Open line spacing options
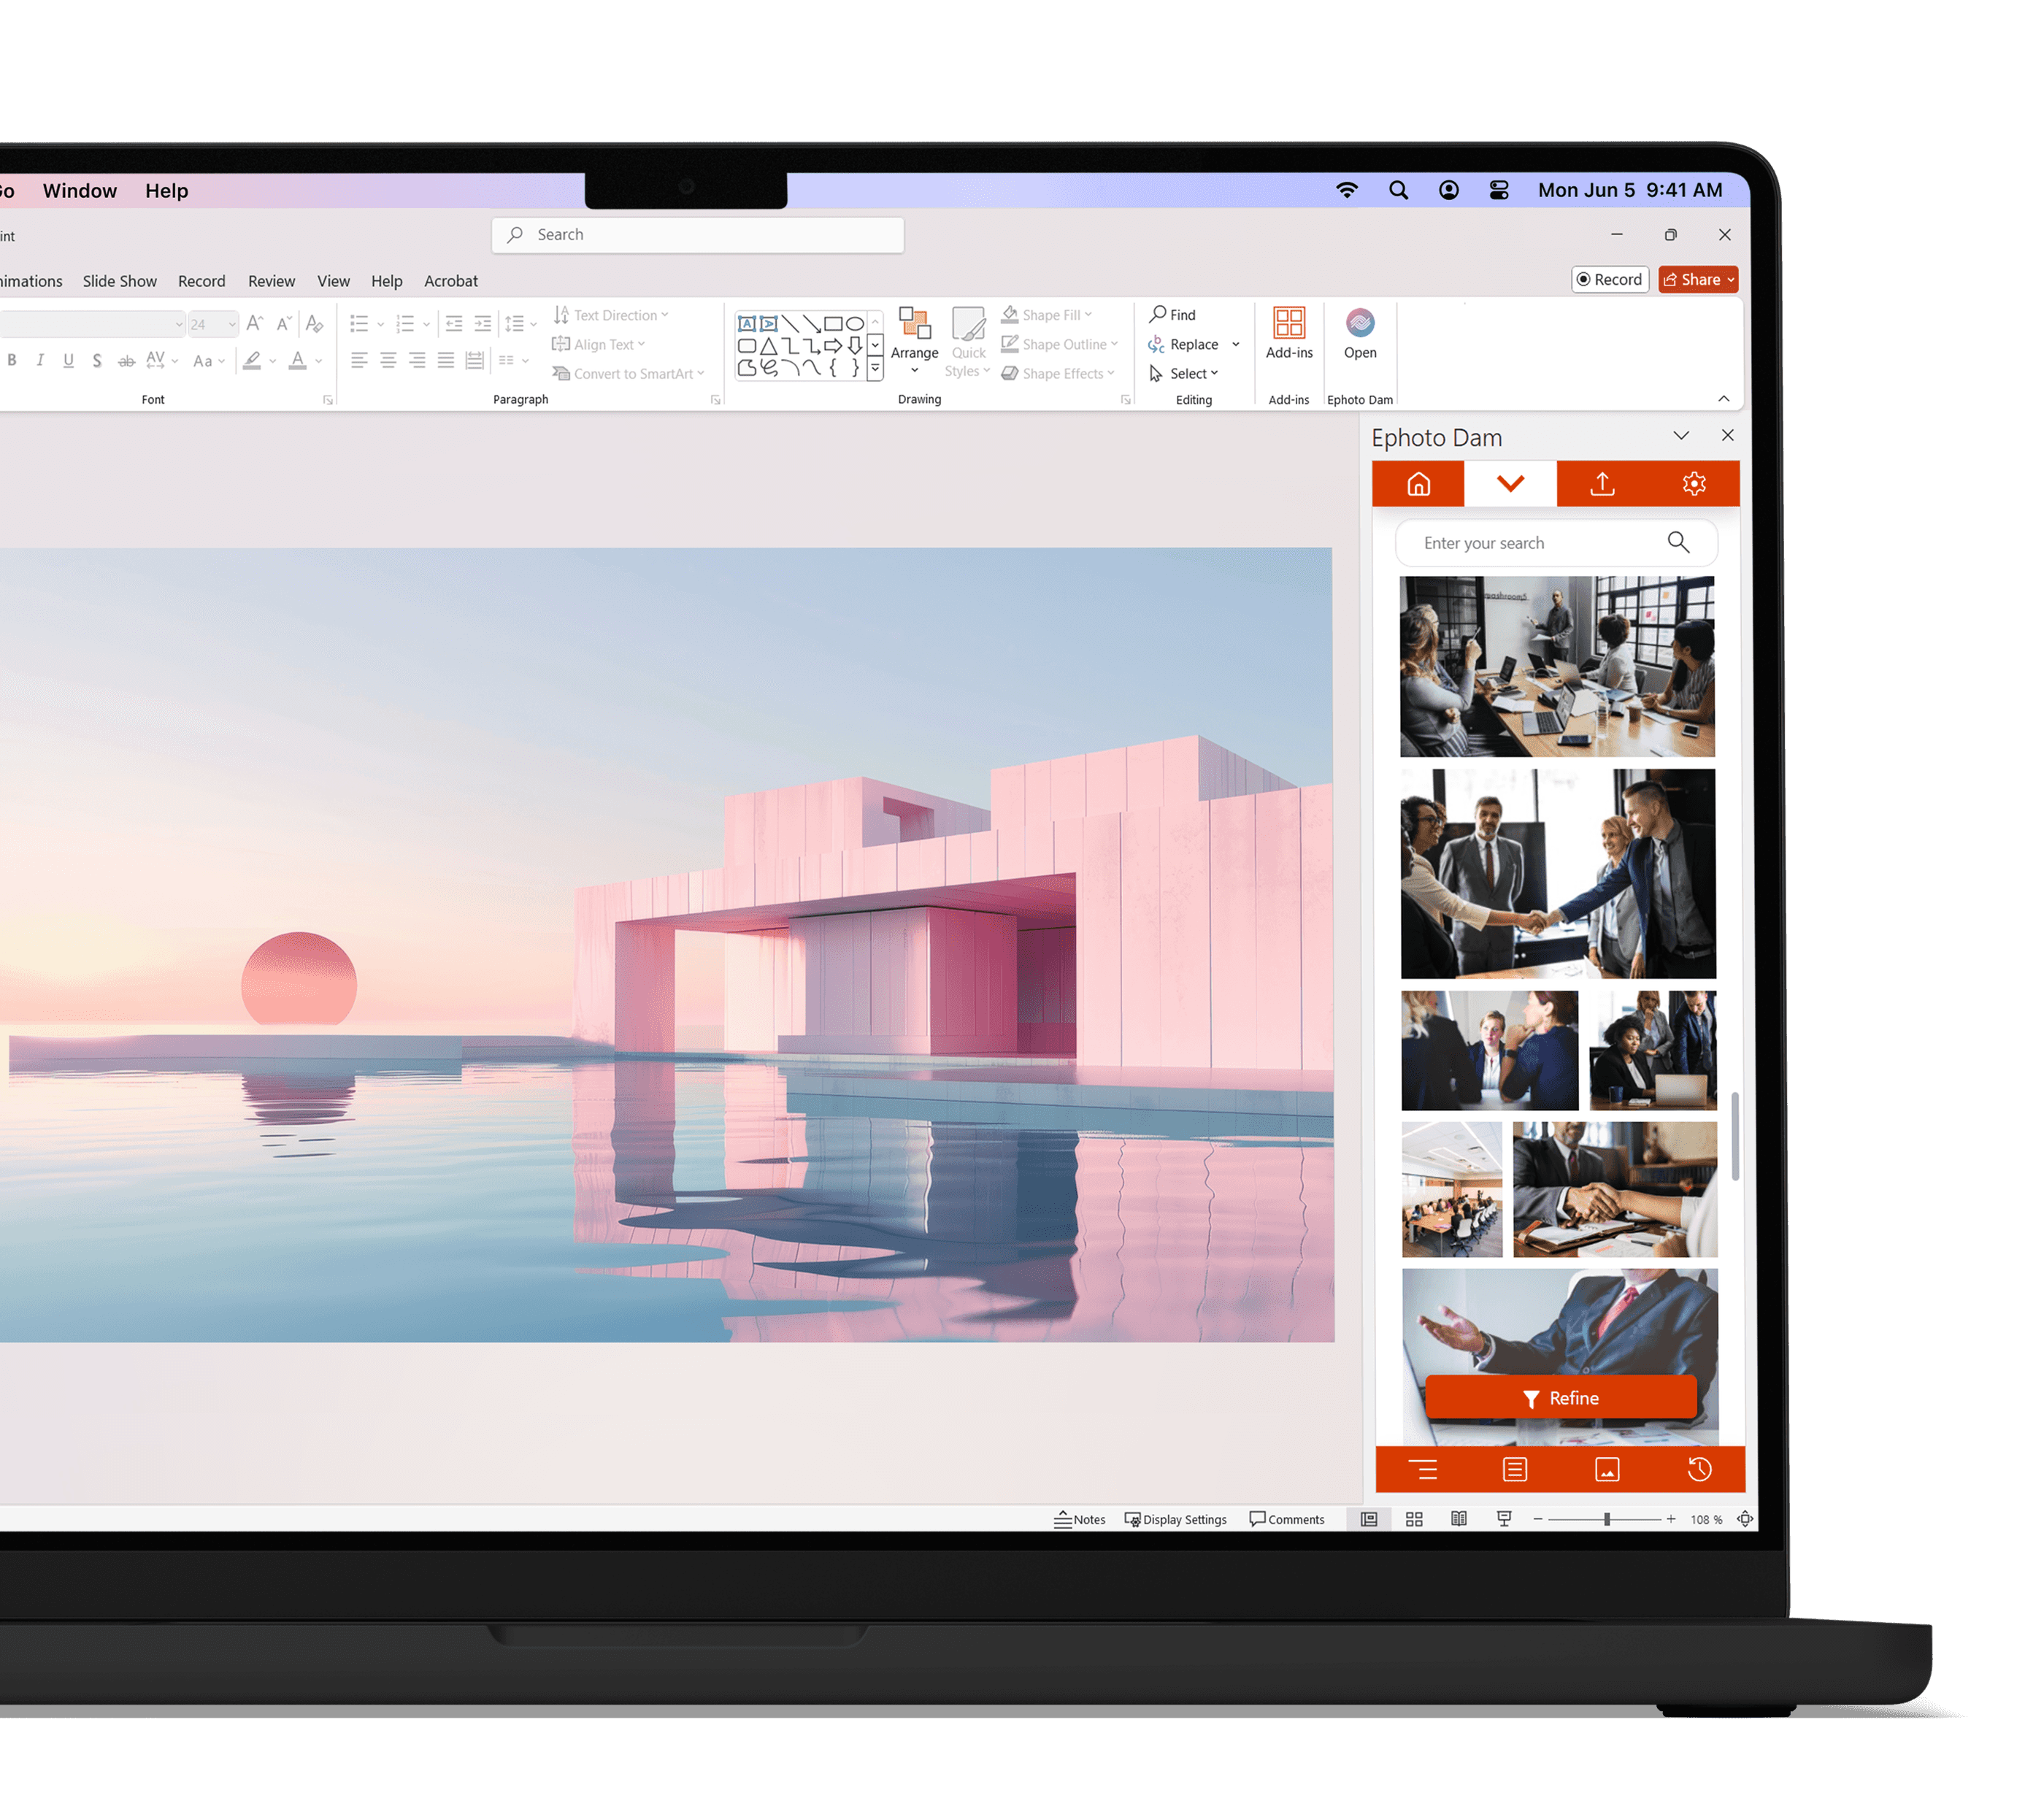 point(520,323)
